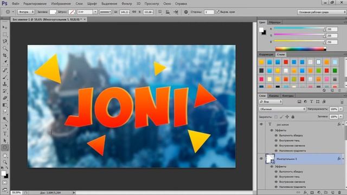347x195 pixels.
Task: Toggle Quick Mask mode icon
Action: click(x=5, y=183)
